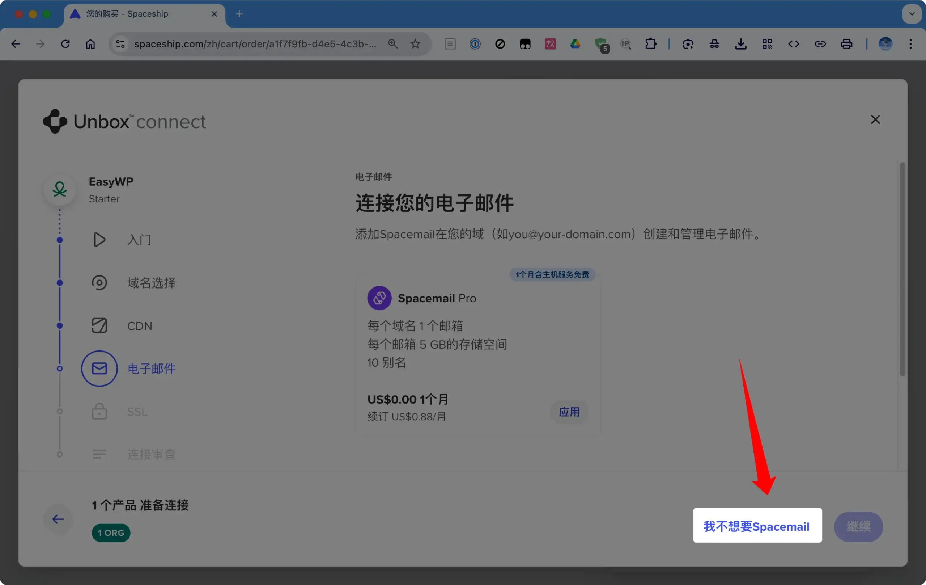926x585 pixels.
Task: Apply the Spacemail Pro plan via 应用
Action: pos(569,412)
